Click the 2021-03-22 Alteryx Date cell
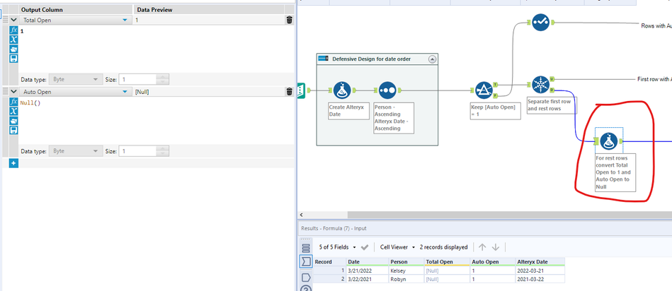The height and width of the screenshot is (291, 672). (x=540, y=278)
